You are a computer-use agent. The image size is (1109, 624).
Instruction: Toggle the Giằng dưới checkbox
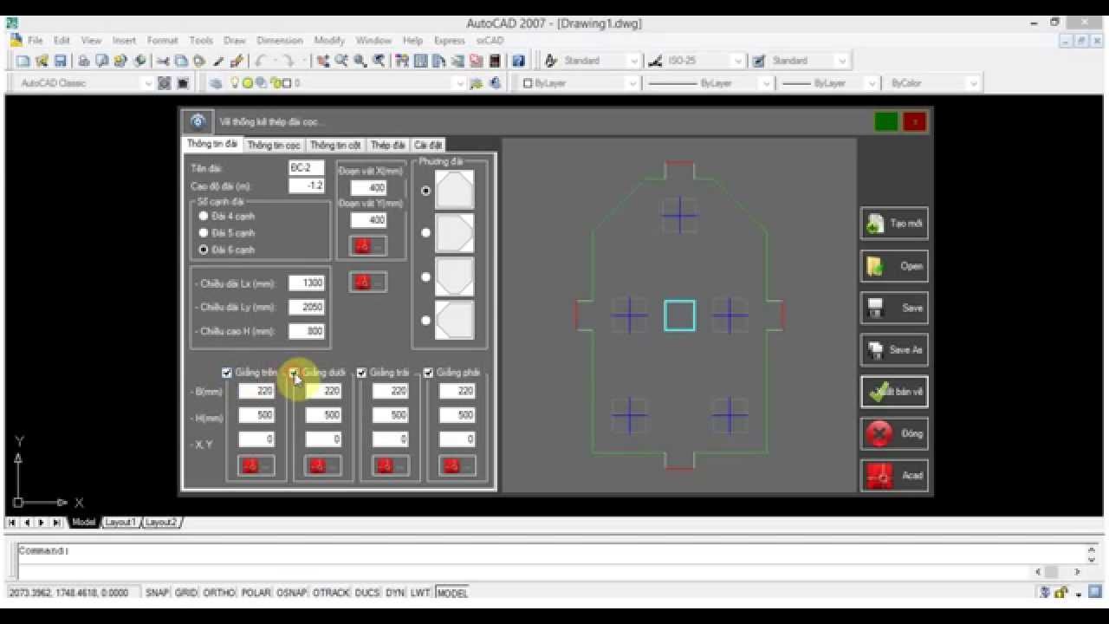pos(295,373)
